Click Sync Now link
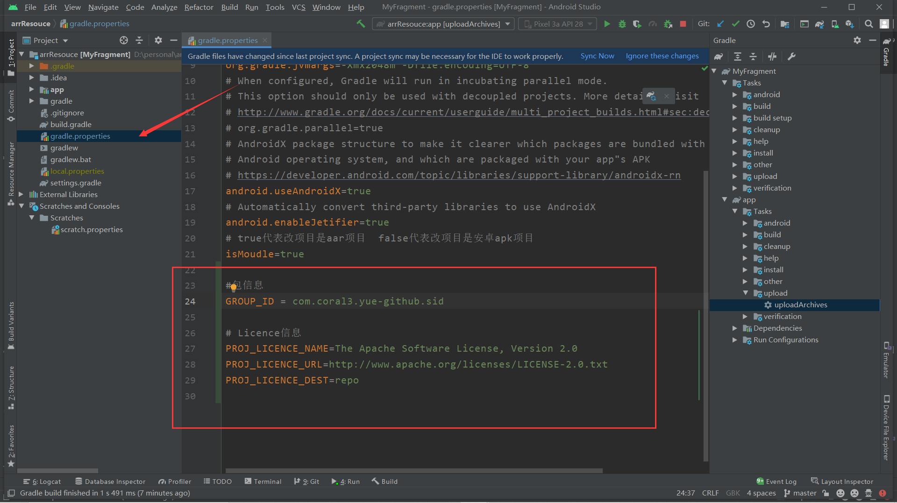 [x=597, y=56]
